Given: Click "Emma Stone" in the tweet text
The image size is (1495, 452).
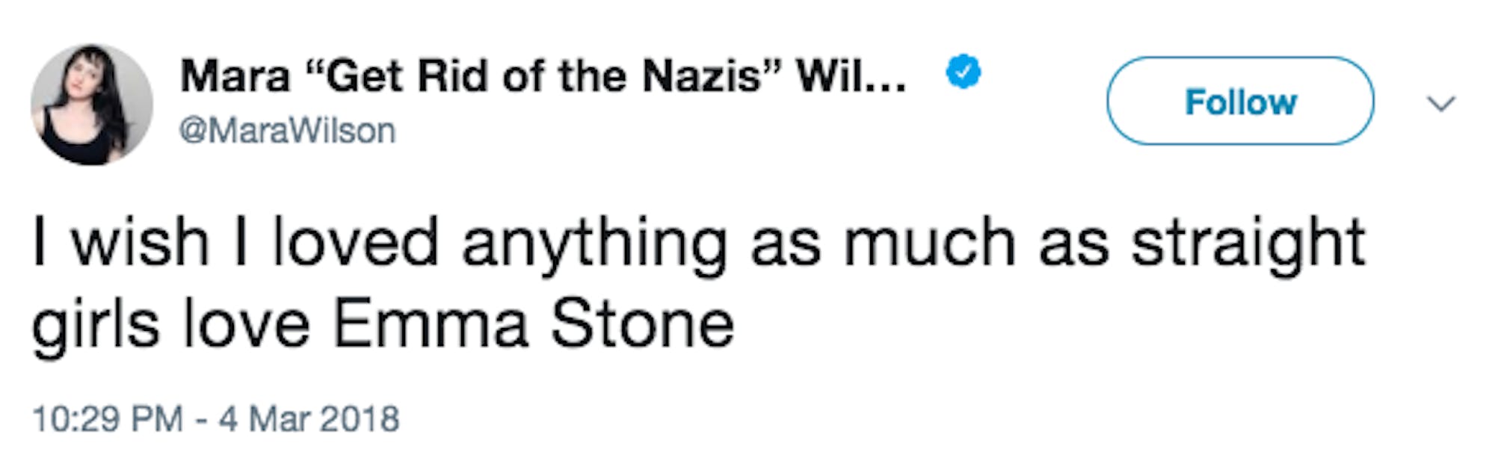Looking at the screenshot, I should [533, 324].
